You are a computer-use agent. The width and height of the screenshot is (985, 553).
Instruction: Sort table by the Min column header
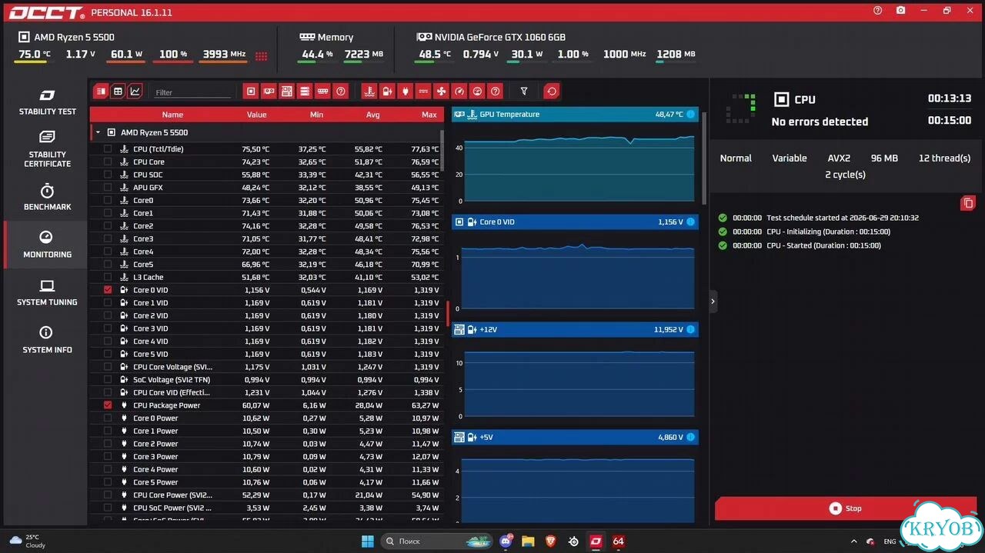[x=316, y=115]
